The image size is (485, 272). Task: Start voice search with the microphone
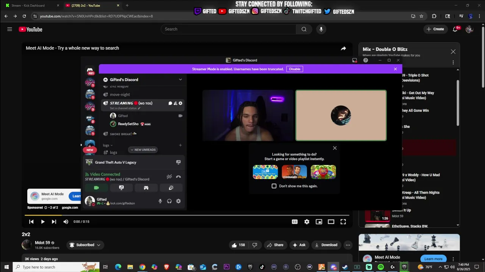pyautogui.click(x=321, y=29)
